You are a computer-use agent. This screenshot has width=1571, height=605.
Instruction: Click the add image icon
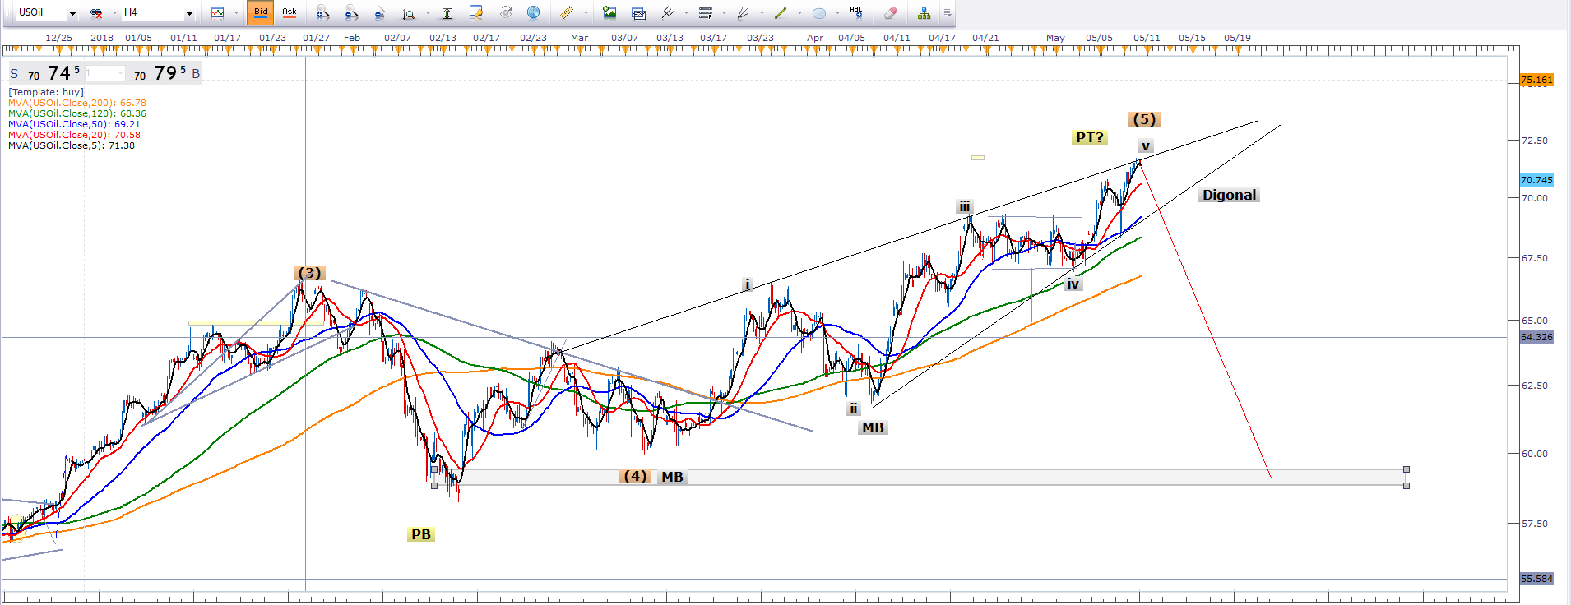coord(609,12)
